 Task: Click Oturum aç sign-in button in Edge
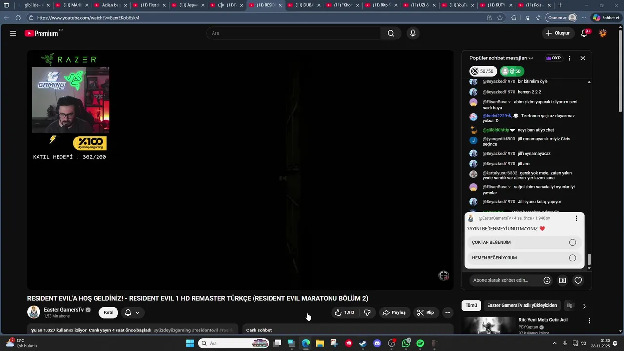[562, 18]
